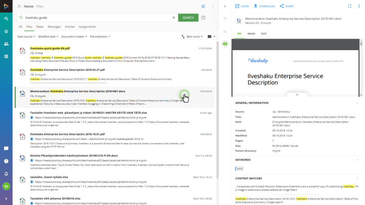Image resolution: width=365 pixels, height=205 pixels.
Task: Select the TEXT preview tab
Action: (263, 34)
